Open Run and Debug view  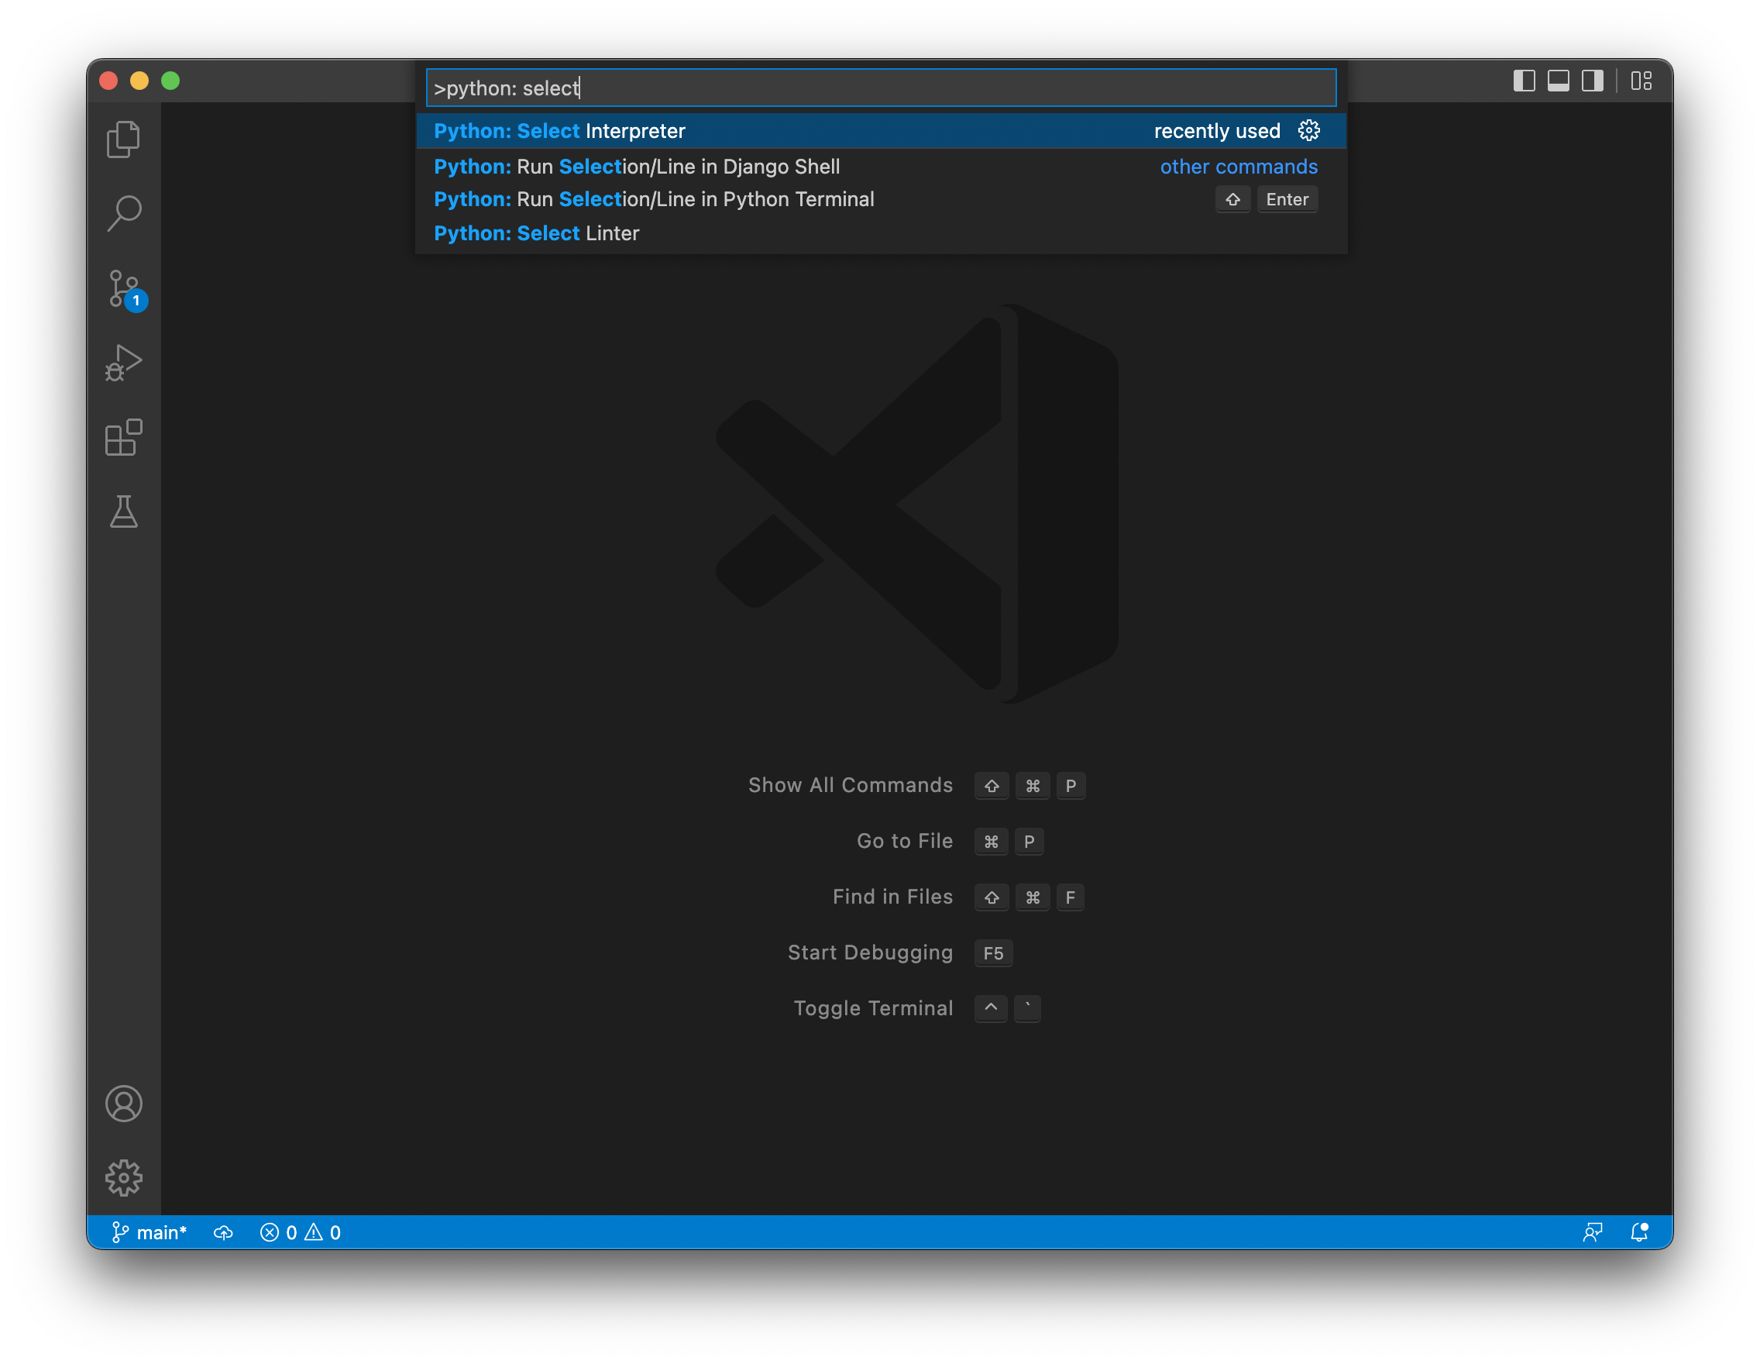(x=123, y=363)
